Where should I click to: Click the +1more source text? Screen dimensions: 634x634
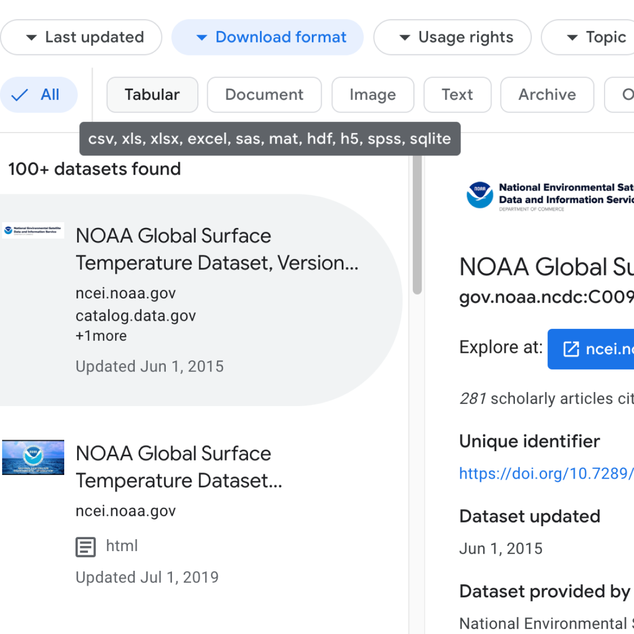click(101, 336)
